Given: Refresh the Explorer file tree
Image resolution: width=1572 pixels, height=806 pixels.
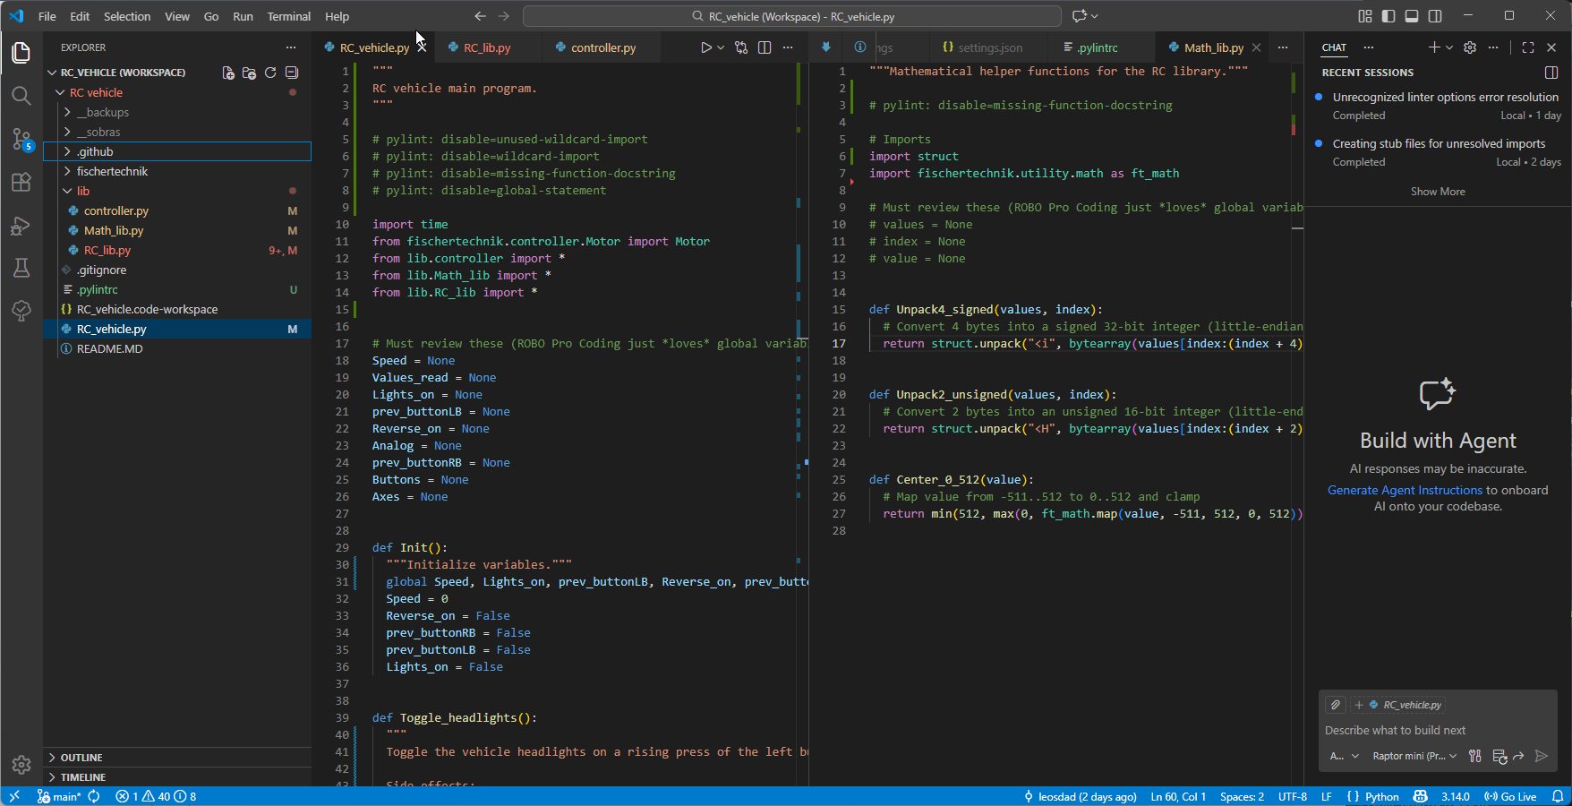Looking at the screenshot, I should point(270,73).
